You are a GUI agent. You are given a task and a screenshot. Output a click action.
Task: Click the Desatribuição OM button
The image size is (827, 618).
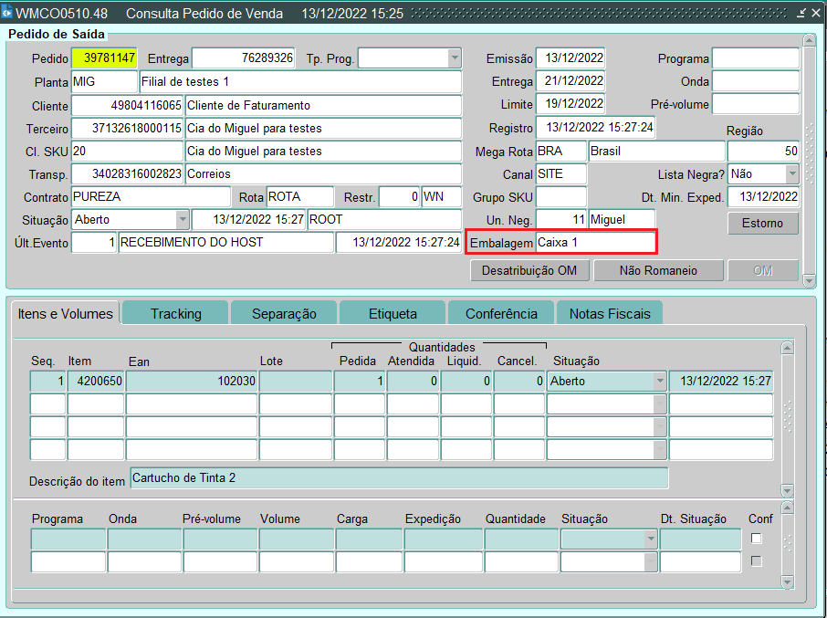coord(529,270)
